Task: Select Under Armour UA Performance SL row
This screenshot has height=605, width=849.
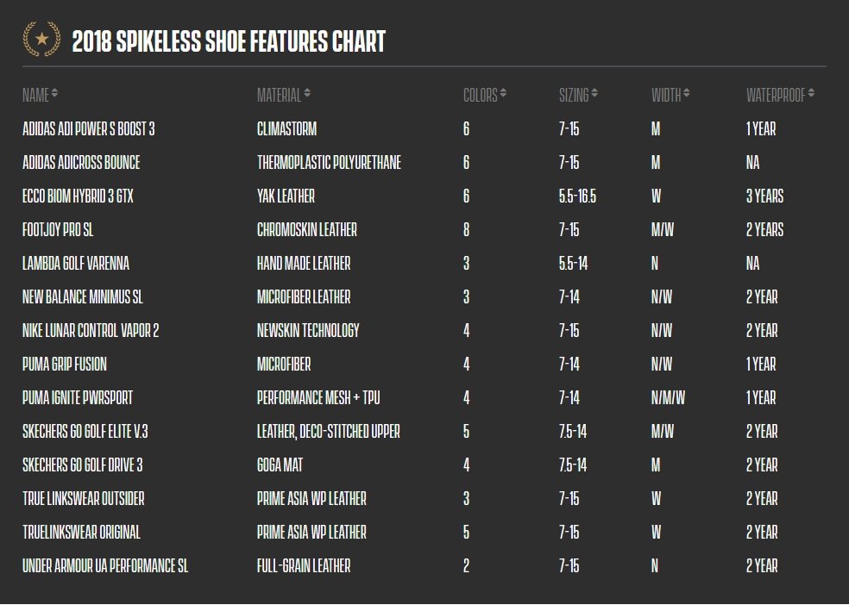Action: click(x=424, y=566)
